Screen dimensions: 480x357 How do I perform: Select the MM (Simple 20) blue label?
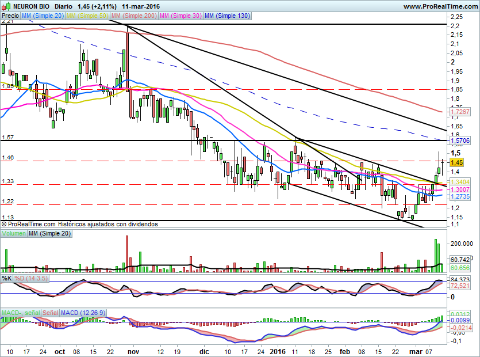pos(43,16)
